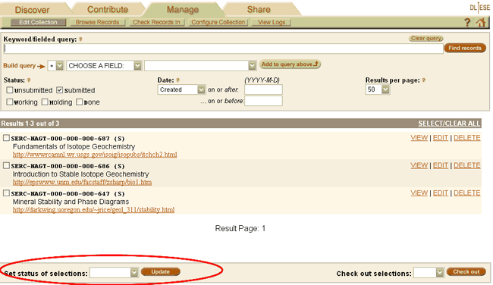
Task: Switch to the Contribute tab
Action: point(108,9)
